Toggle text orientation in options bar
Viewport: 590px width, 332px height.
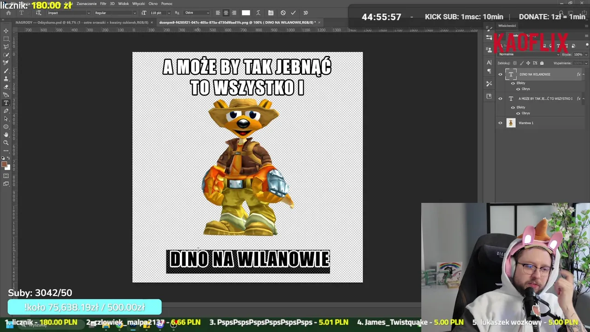pos(39,13)
